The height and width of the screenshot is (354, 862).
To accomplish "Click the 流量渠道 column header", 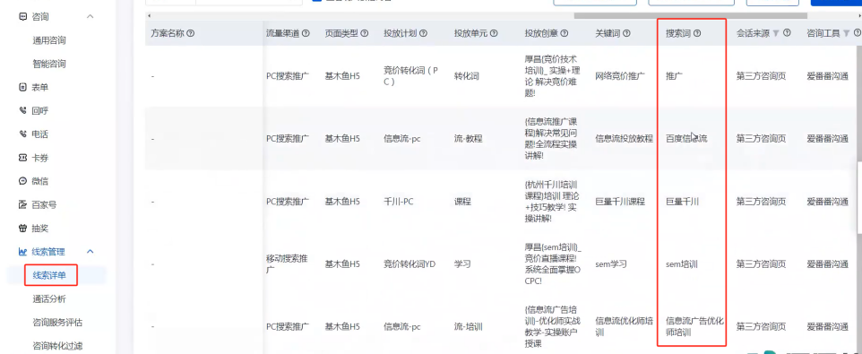I will pyautogui.click(x=283, y=33).
